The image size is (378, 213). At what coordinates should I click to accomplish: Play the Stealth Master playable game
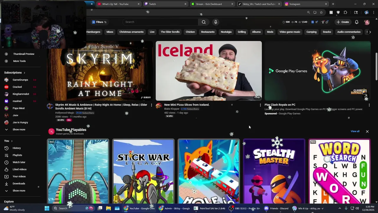click(274, 171)
